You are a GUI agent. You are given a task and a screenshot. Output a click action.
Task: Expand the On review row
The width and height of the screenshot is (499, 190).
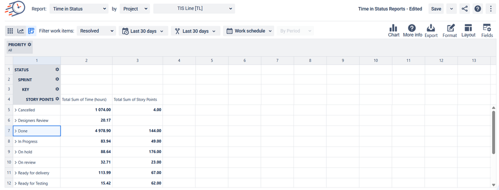15,162
